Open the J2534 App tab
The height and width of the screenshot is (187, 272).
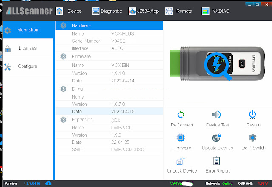(x=148, y=11)
